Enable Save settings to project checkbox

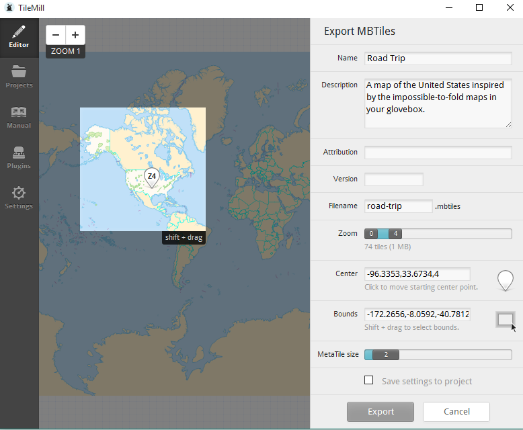(368, 380)
